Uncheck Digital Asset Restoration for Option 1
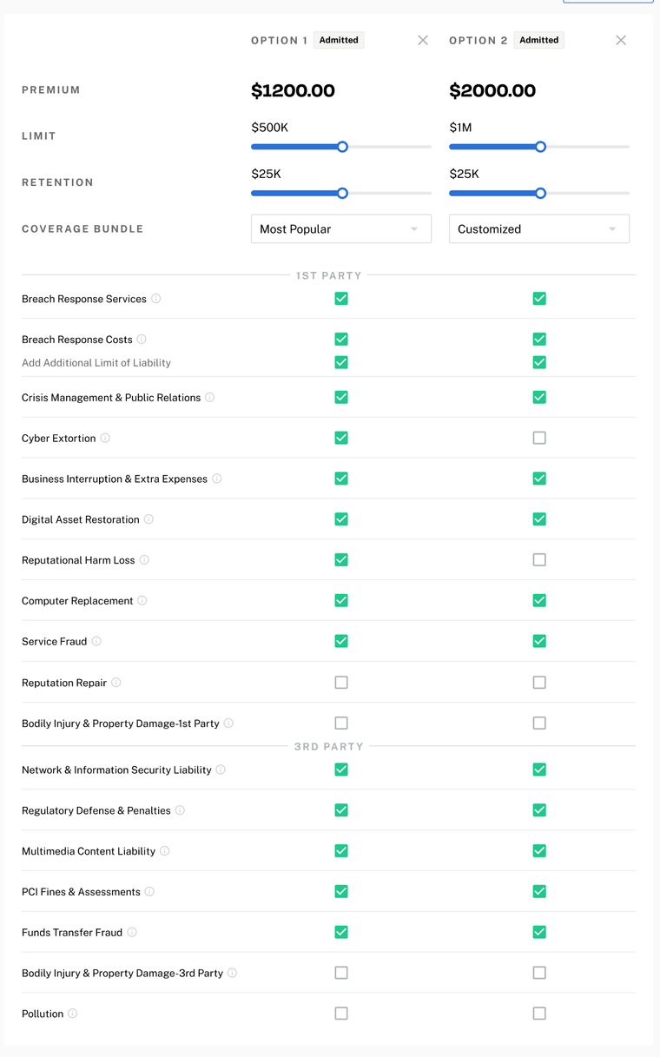Screen dimensions: 660x1057 341,519
